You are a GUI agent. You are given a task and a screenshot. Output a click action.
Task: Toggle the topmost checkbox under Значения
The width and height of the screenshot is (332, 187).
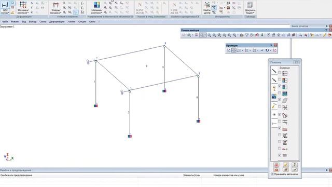point(280,73)
